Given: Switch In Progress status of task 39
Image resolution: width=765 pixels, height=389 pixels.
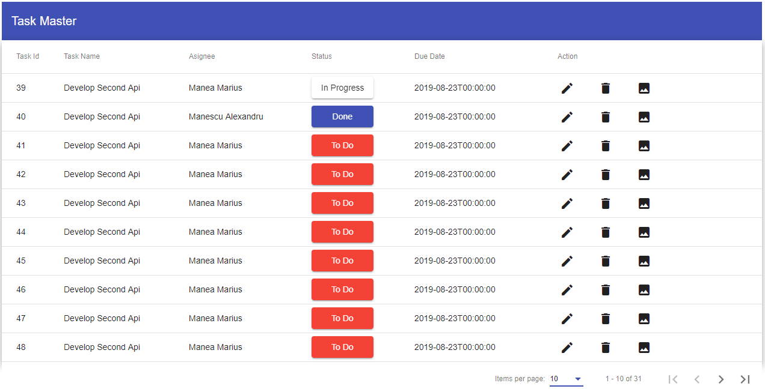Looking at the screenshot, I should (x=342, y=88).
